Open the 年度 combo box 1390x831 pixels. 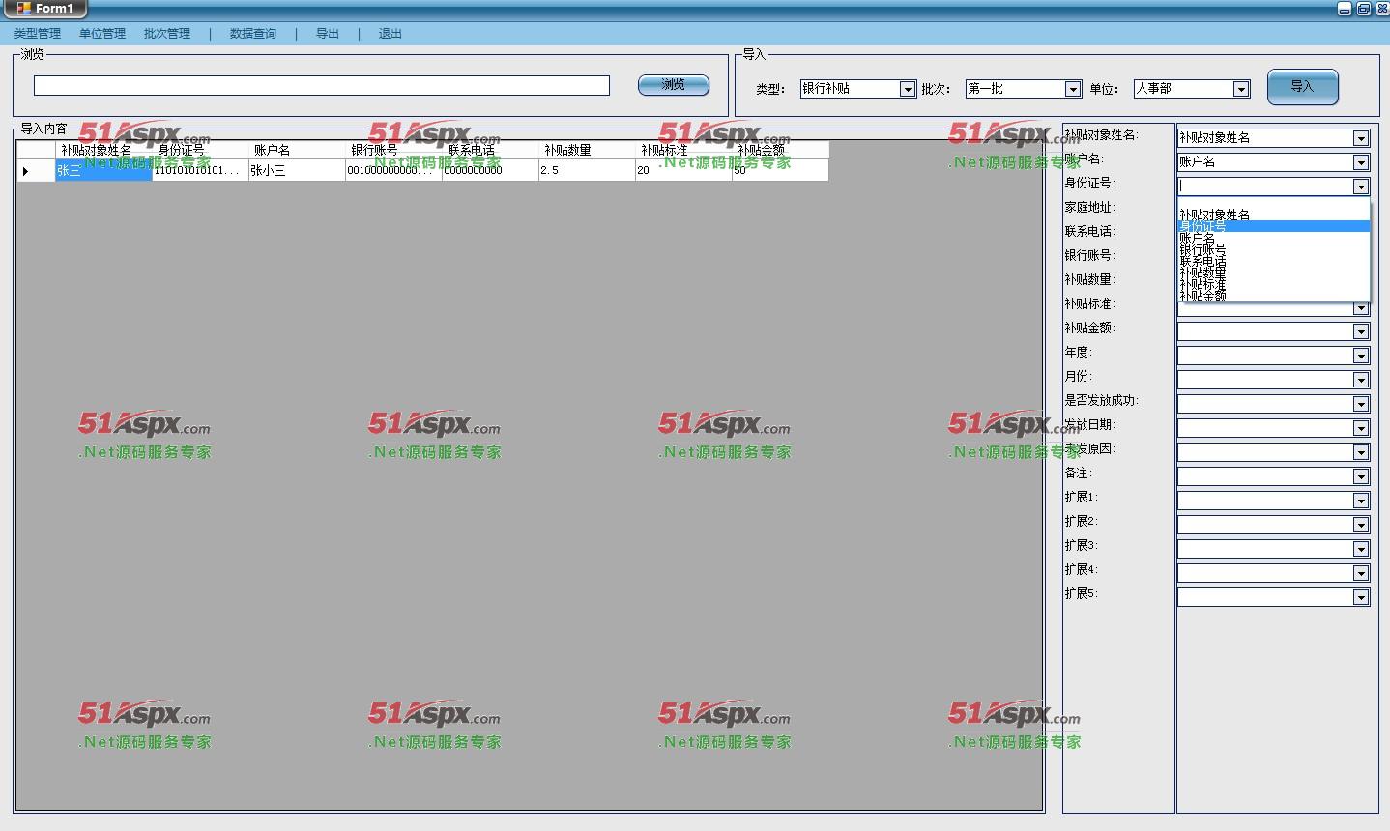click(x=1361, y=356)
